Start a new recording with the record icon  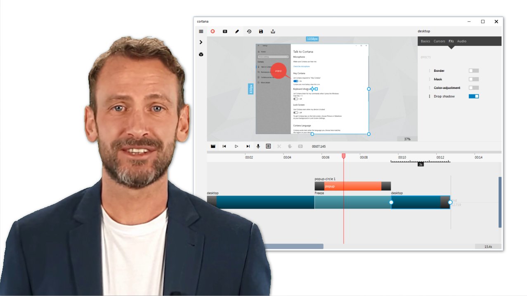tap(213, 31)
